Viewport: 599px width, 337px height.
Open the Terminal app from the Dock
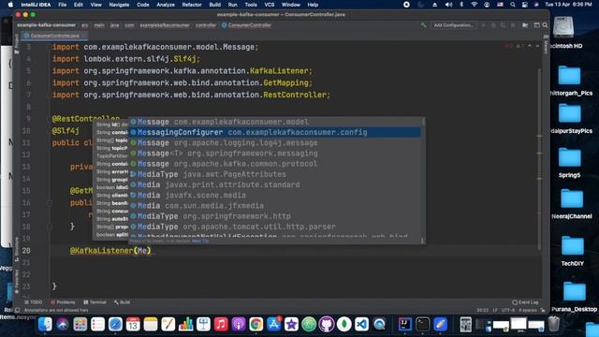click(422, 325)
